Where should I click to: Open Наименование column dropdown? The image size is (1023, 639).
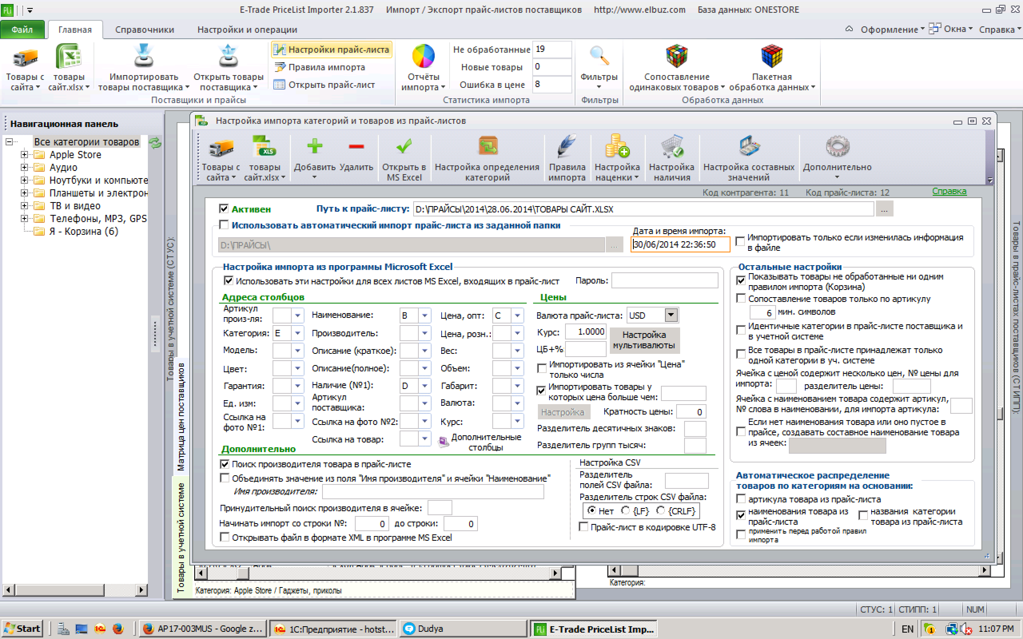pos(424,315)
